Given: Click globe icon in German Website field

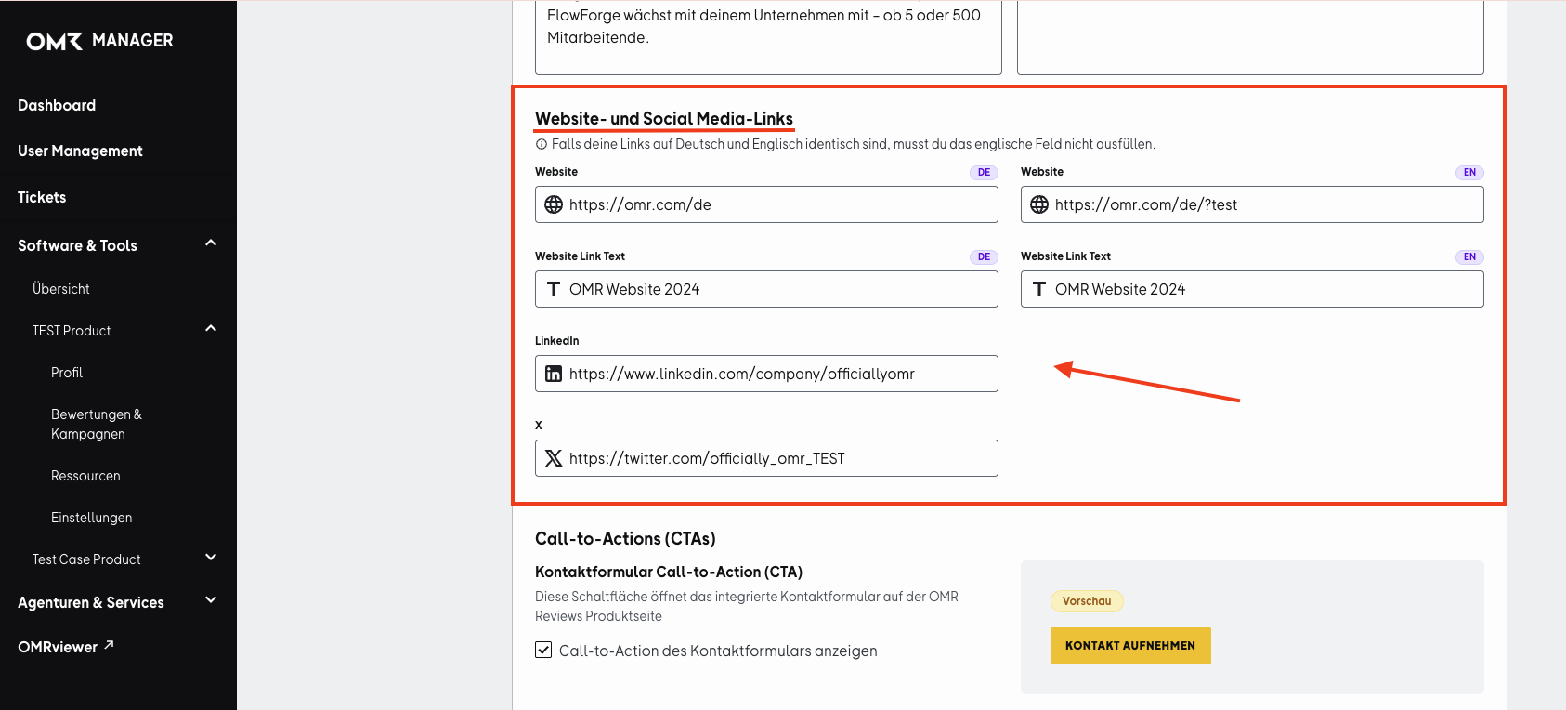Looking at the screenshot, I should [x=554, y=204].
